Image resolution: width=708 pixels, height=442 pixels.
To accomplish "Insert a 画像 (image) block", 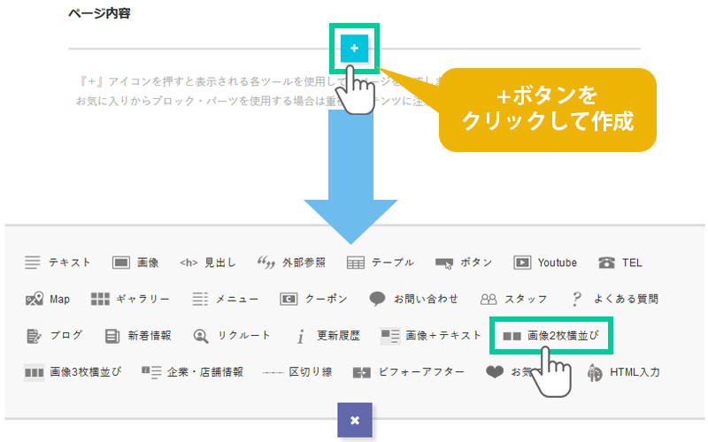I will (135, 263).
